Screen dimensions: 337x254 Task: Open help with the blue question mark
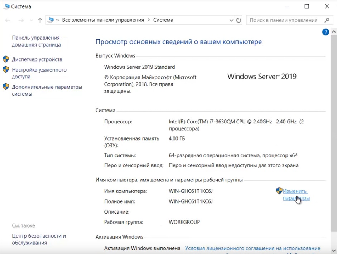[326, 32]
